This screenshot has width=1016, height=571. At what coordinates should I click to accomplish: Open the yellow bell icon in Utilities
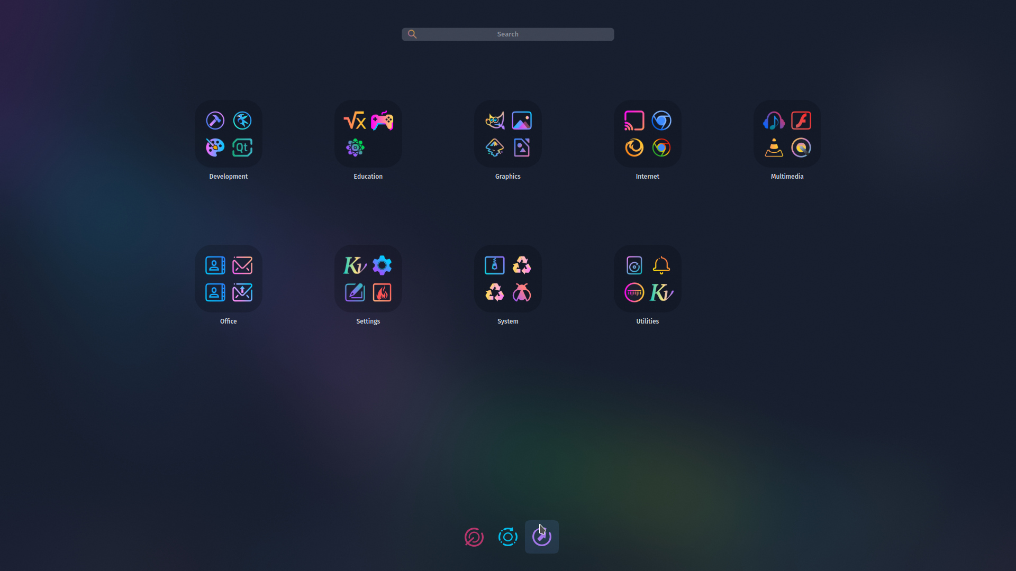661,265
